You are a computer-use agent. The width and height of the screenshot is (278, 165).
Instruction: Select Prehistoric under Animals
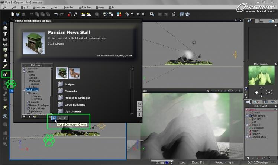click(35, 81)
